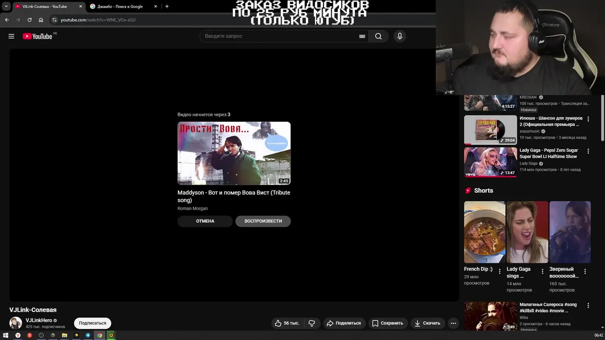Open the tab search dropdown arrow
Viewport: 605px width, 340px height.
pyautogui.click(x=6, y=7)
